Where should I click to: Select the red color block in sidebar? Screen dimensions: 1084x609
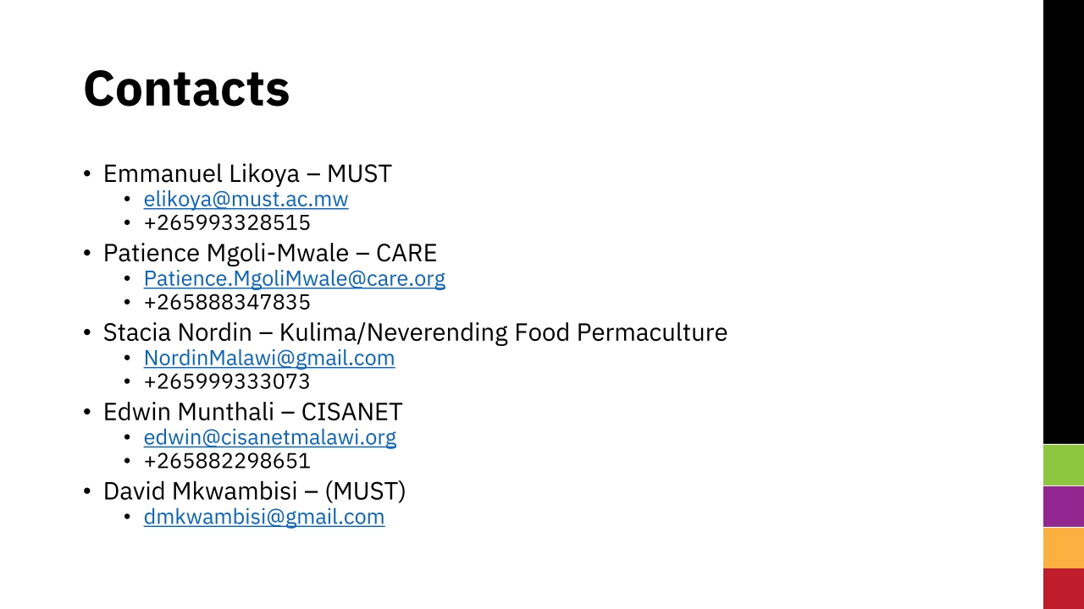(1064, 589)
